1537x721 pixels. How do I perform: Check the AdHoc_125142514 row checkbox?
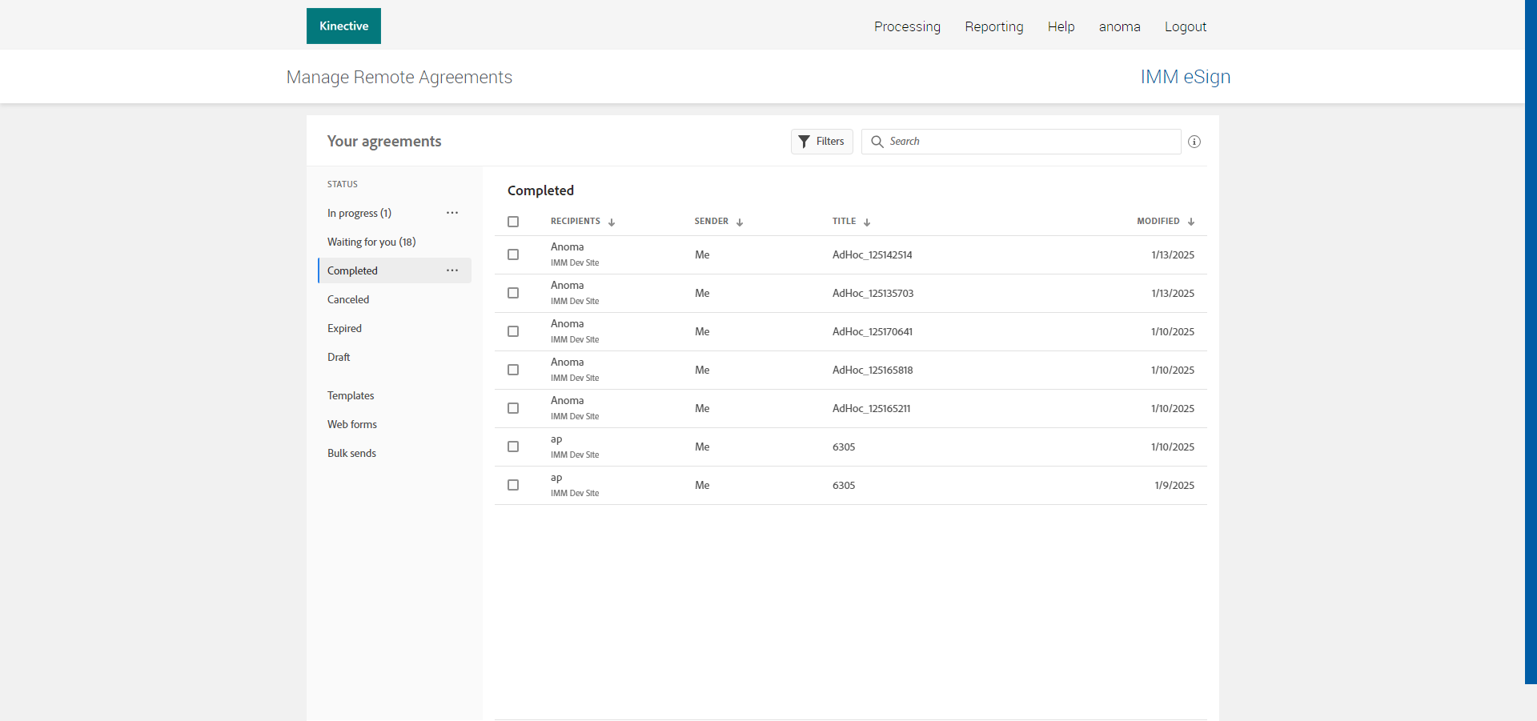tap(513, 254)
